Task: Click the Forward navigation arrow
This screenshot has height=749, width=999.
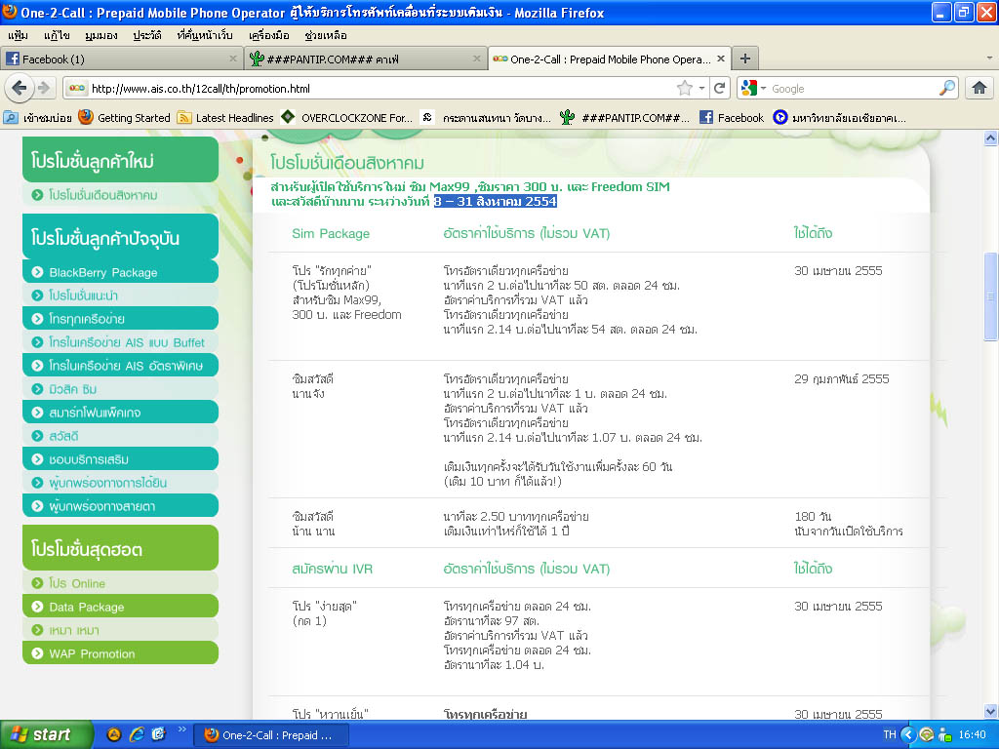Action: pos(43,88)
